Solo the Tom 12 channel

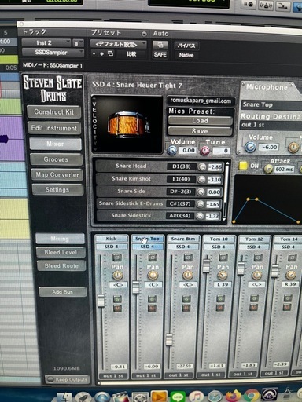pyautogui.click(x=254, y=298)
